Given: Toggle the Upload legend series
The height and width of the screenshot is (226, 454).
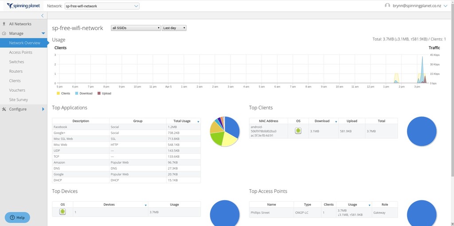Looking at the screenshot, I should coord(104,94).
